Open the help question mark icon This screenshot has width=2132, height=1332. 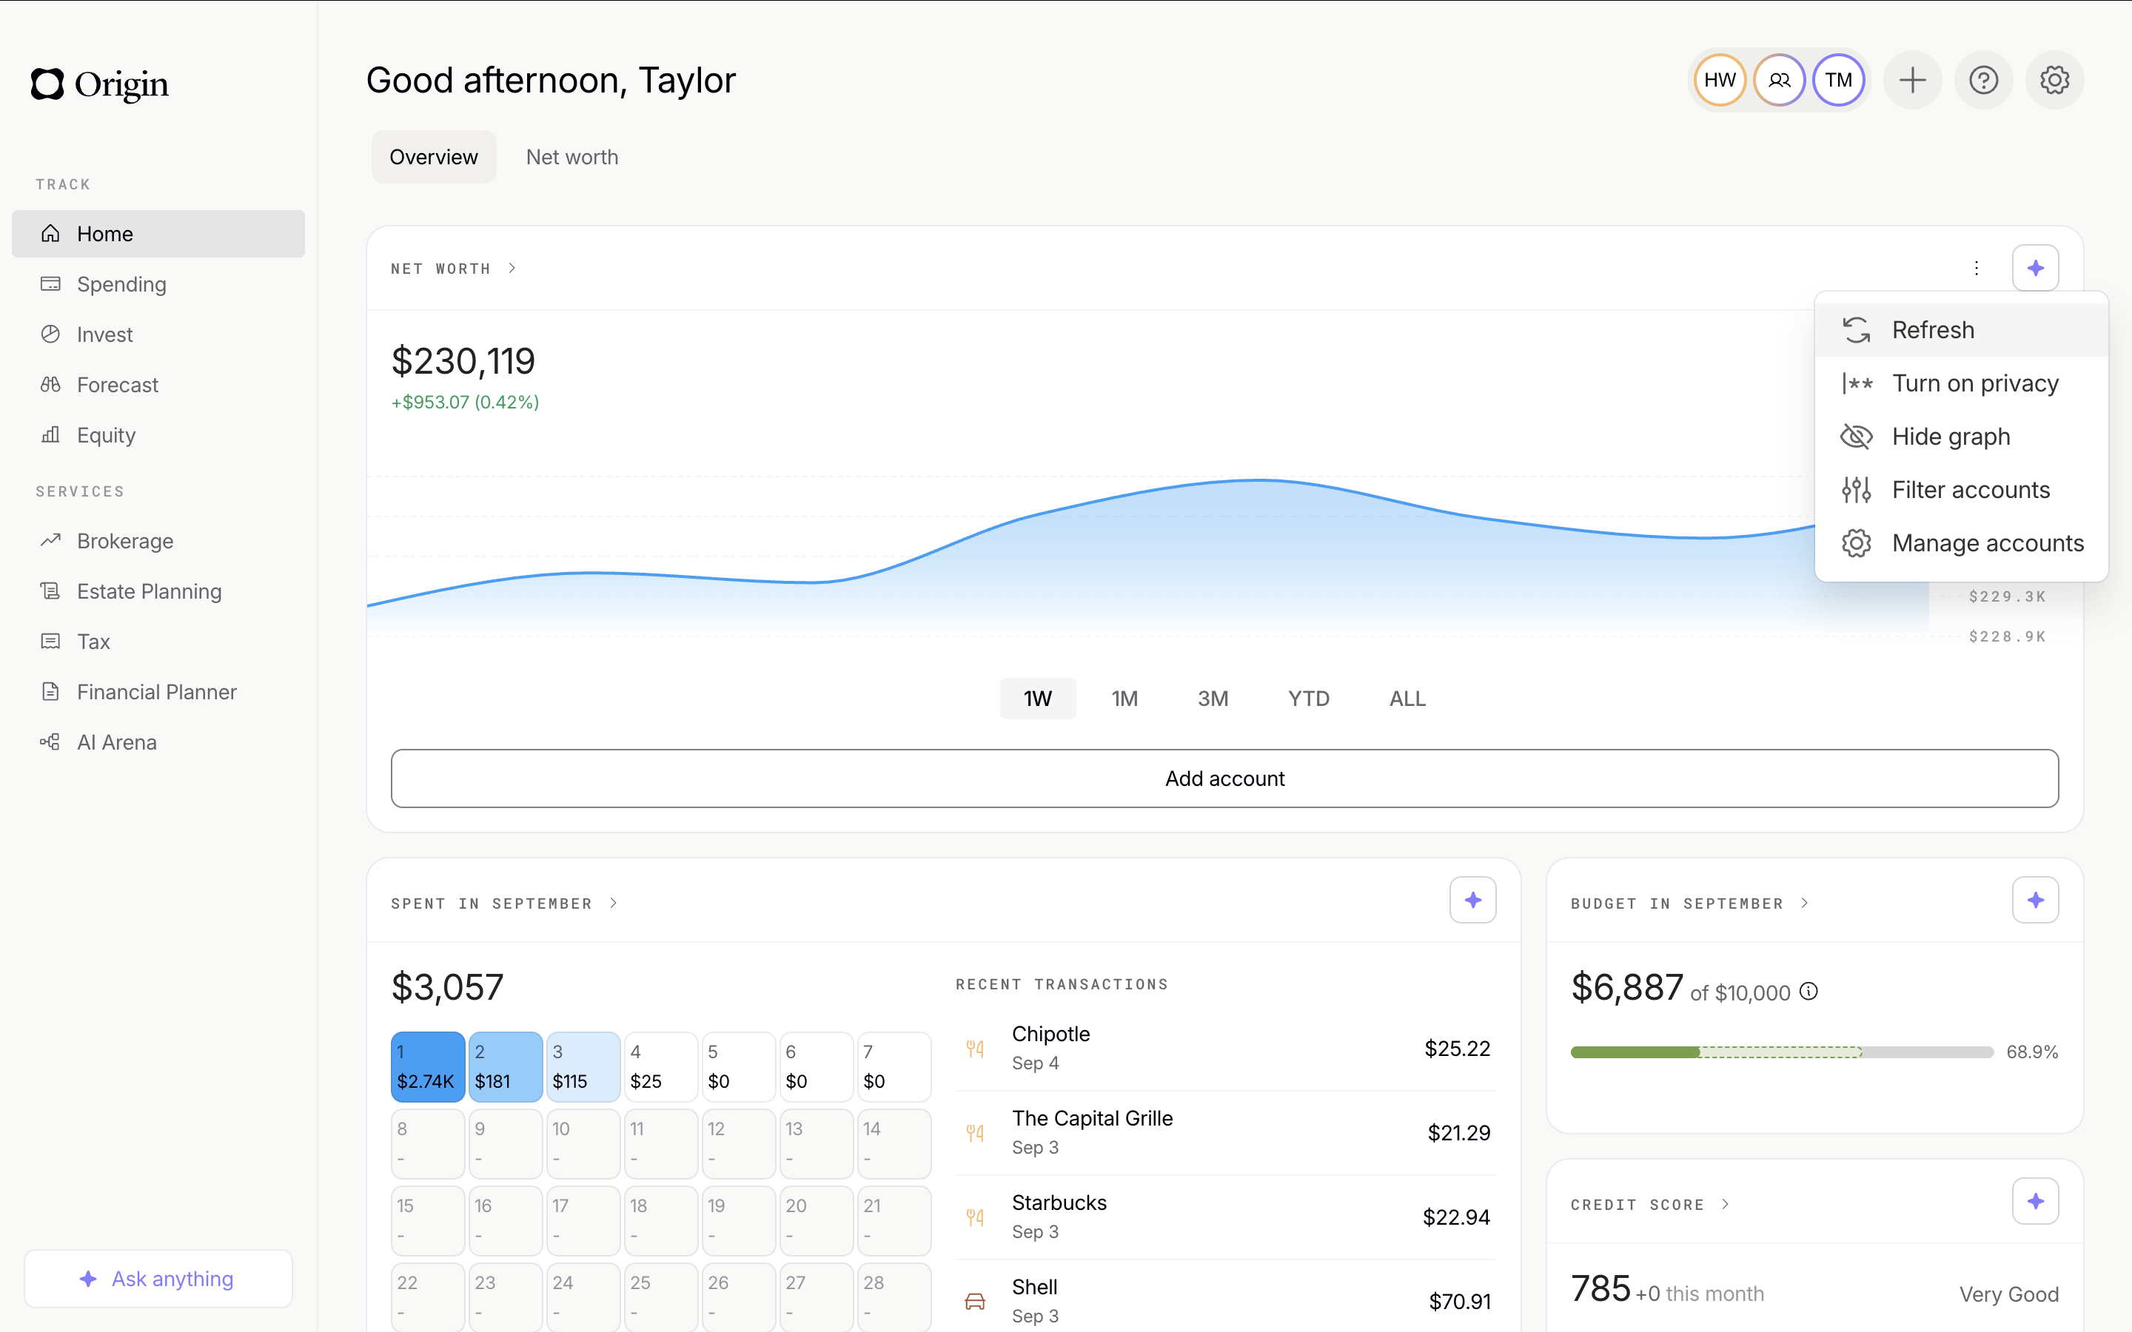[1983, 80]
